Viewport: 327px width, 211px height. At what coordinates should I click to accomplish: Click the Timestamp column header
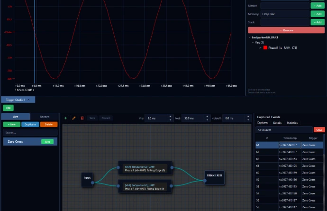point(290,138)
